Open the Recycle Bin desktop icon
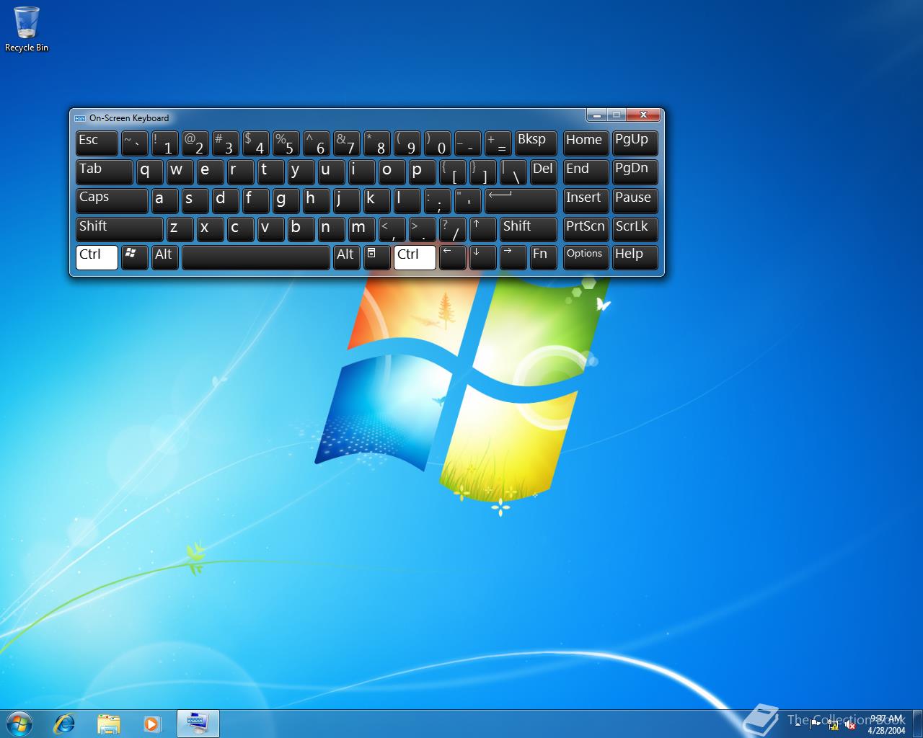The width and height of the screenshot is (923, 738). pyautogui.click(x=27, y=30)
